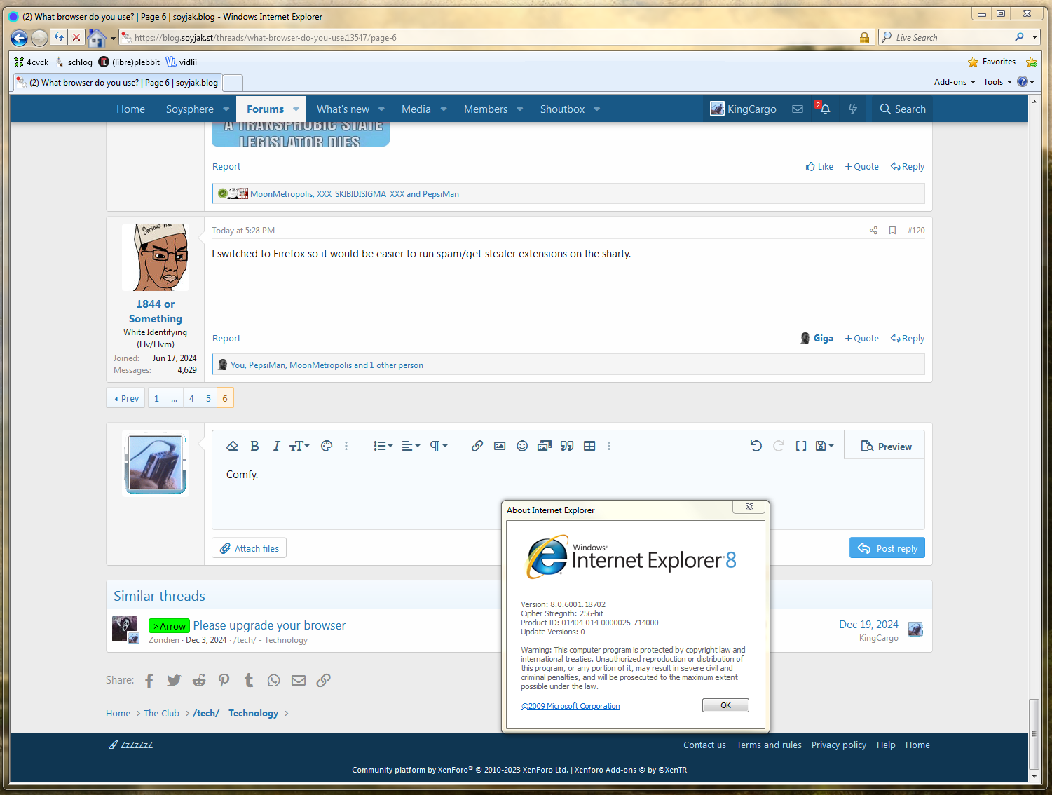Insert quote block in editor
The image size is (1052, 795).
[x=567, y=446]
